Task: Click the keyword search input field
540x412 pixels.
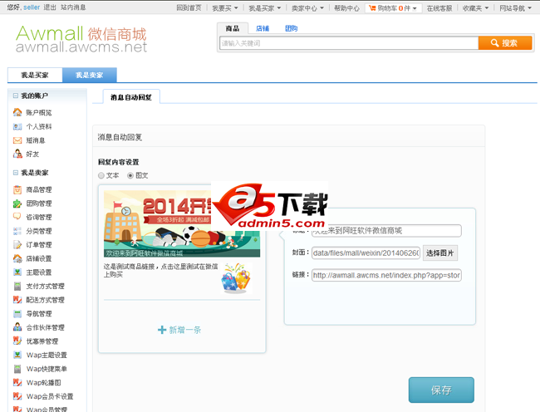Action: (349, 43)
